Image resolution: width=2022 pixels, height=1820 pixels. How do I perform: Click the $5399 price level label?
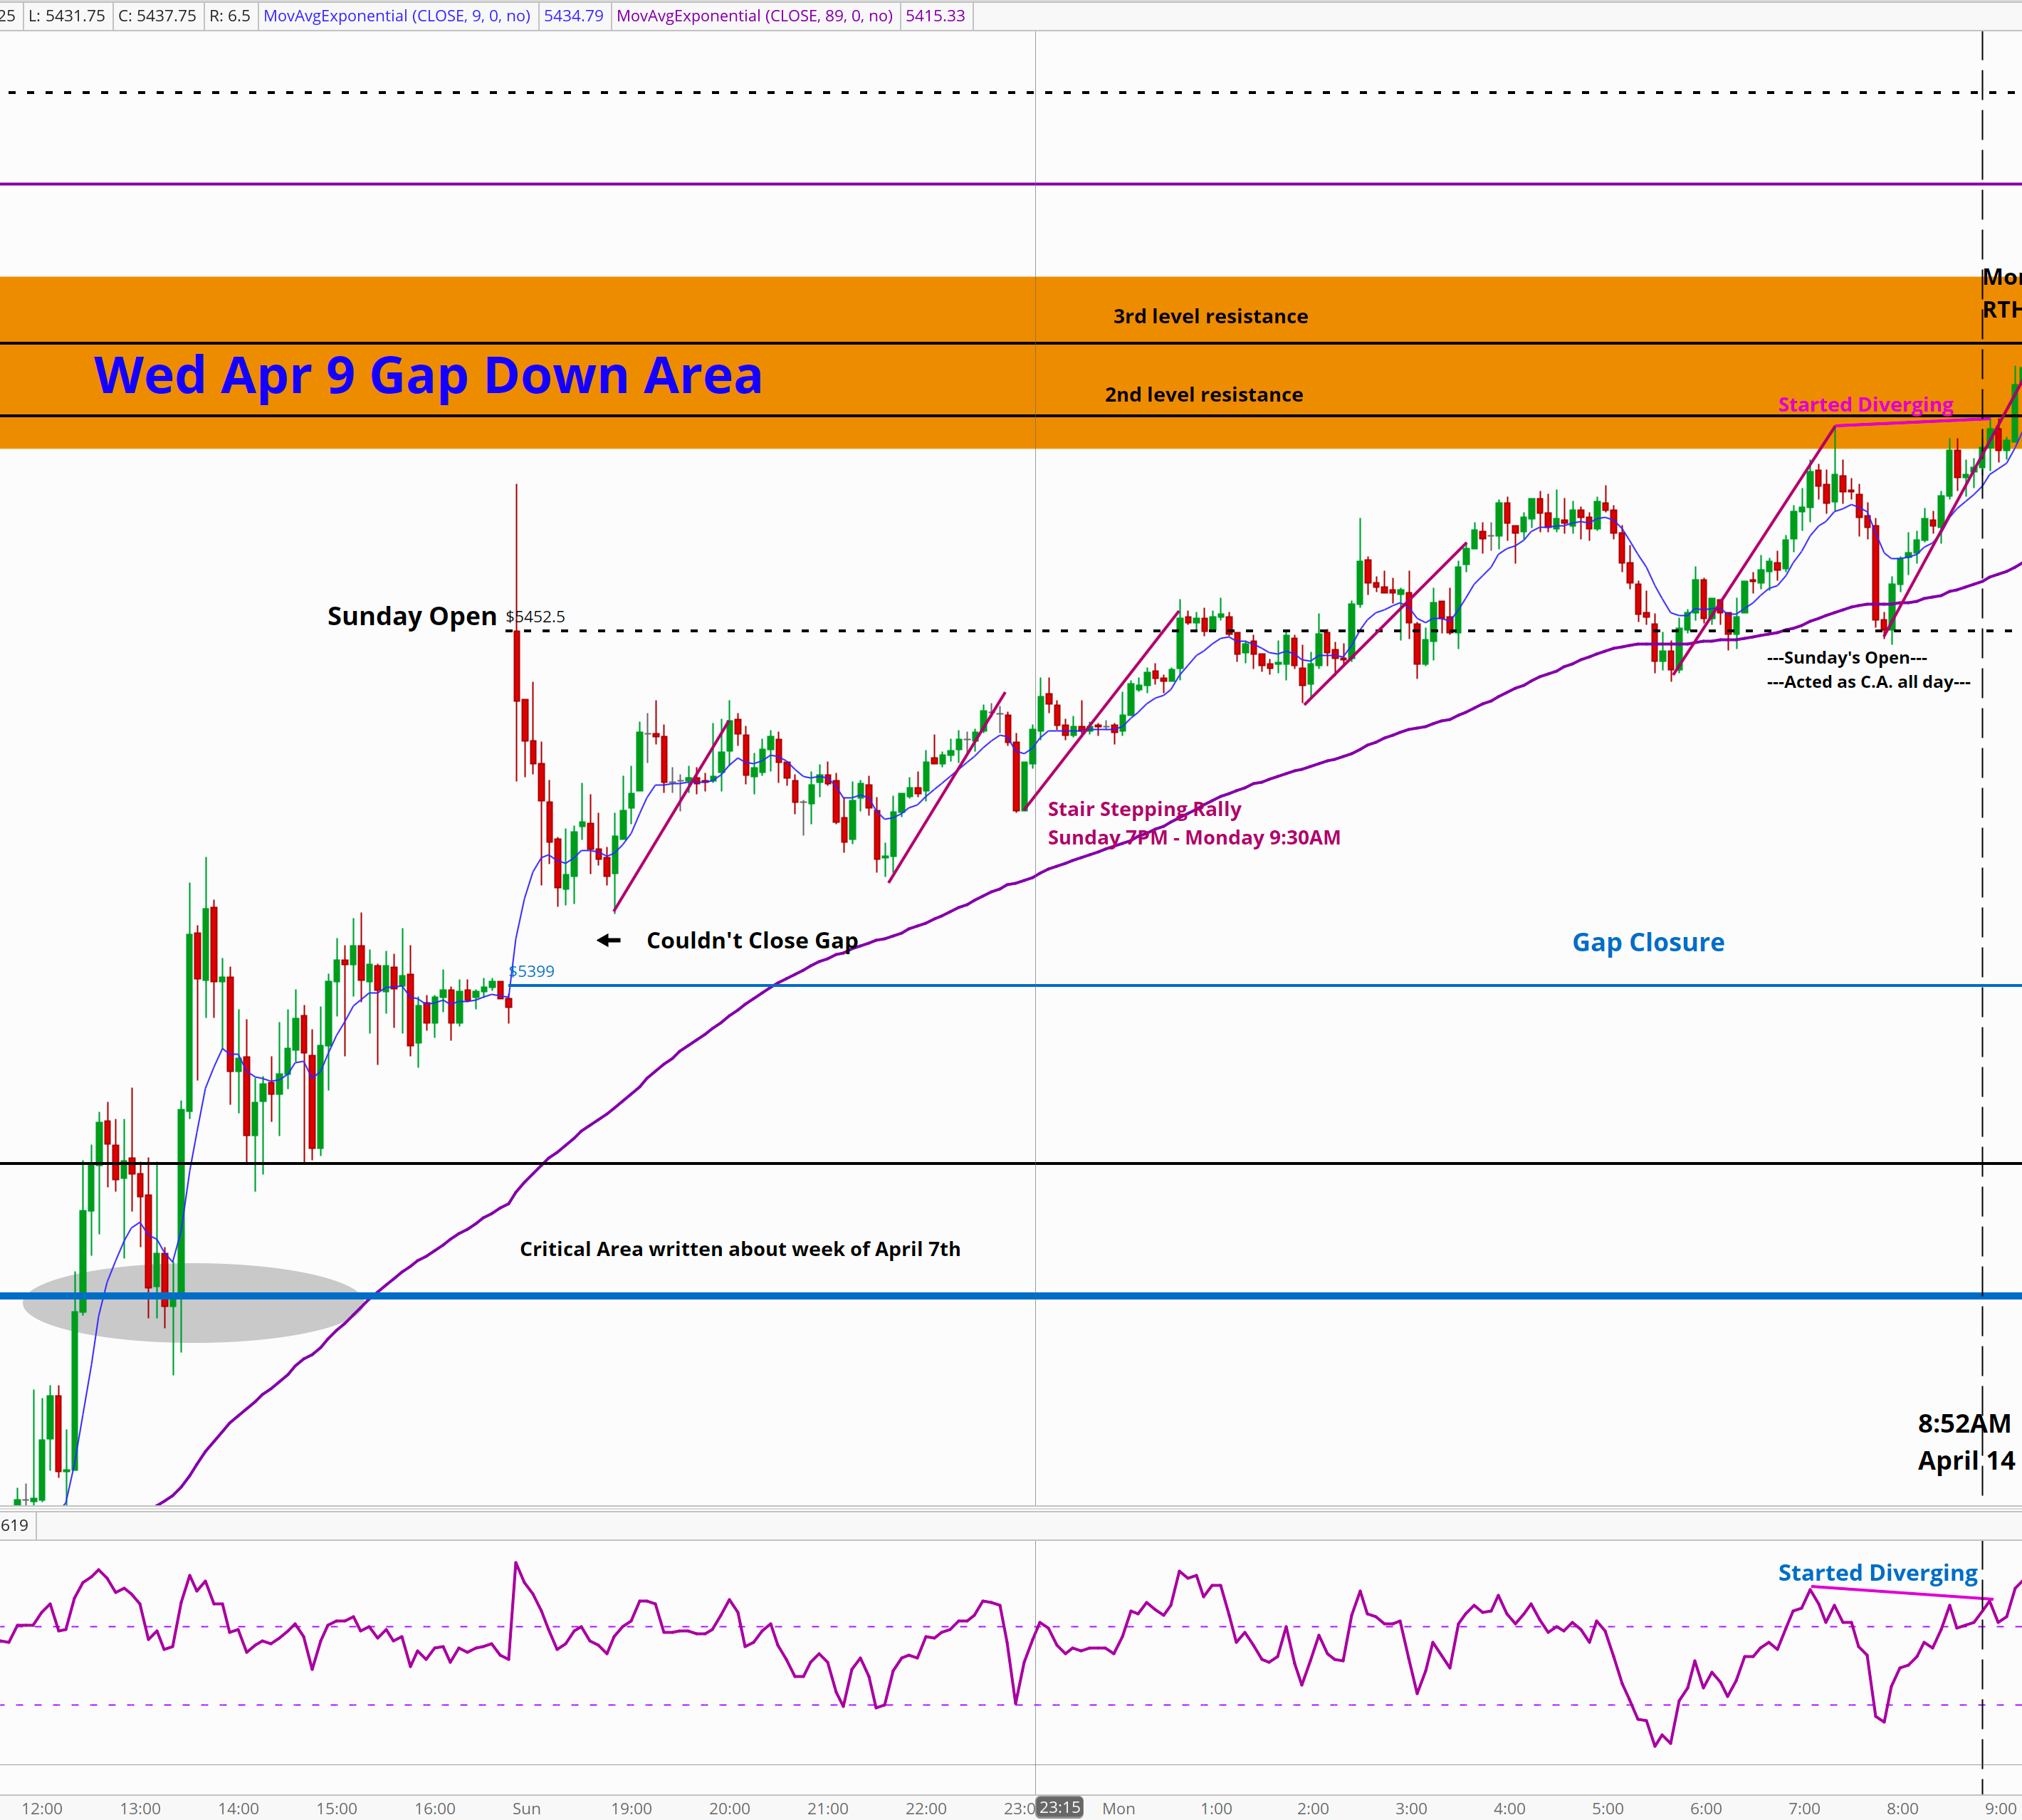532,971
